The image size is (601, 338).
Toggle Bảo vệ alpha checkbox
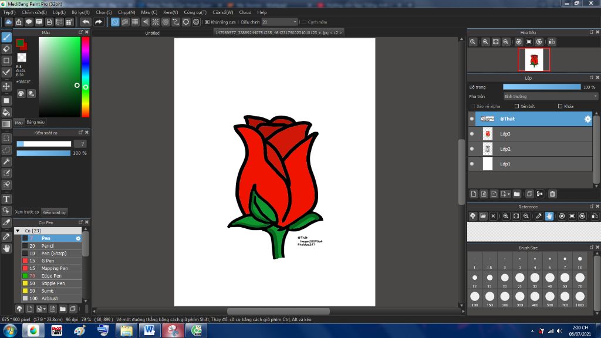pyautogui.click(x=472, y=106)
